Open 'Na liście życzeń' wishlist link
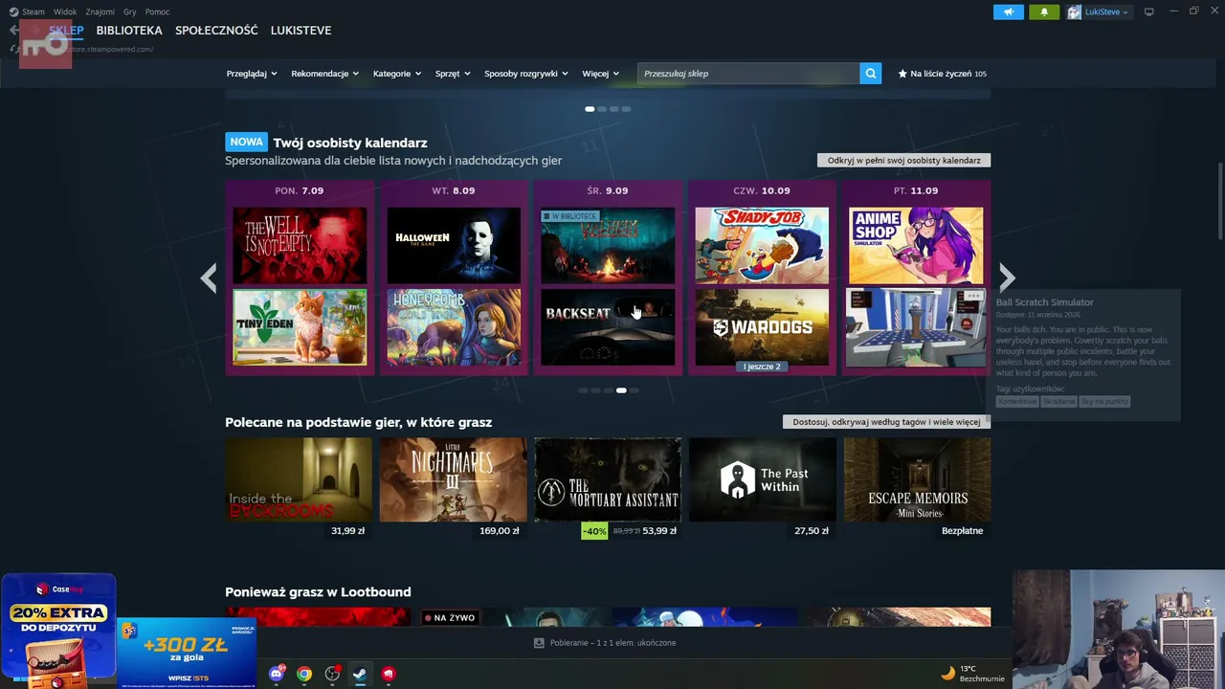1225x689 pixels. click(x=942, y=74)
